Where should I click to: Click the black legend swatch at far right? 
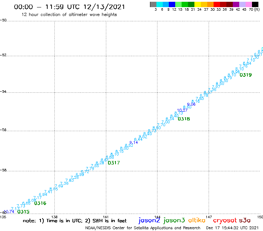click(x=255, y=5)
